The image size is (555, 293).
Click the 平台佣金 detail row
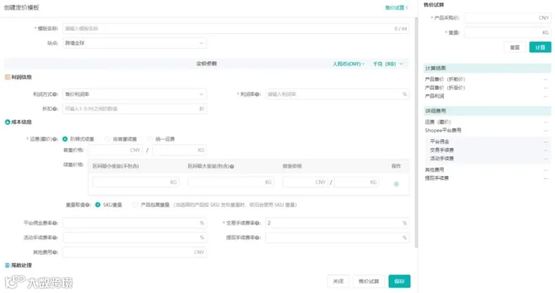coord(487,141)
